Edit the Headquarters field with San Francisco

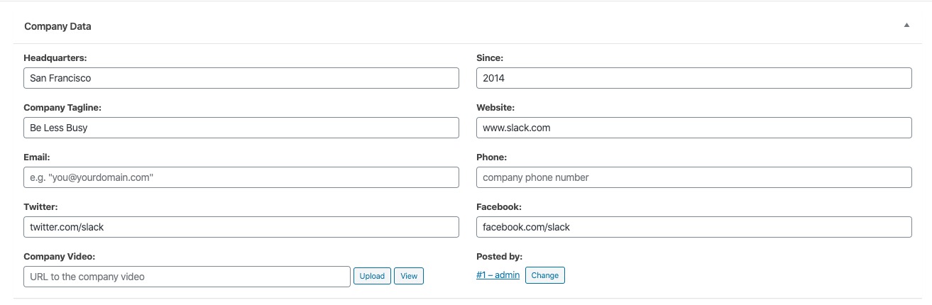[x=241, y=78]
